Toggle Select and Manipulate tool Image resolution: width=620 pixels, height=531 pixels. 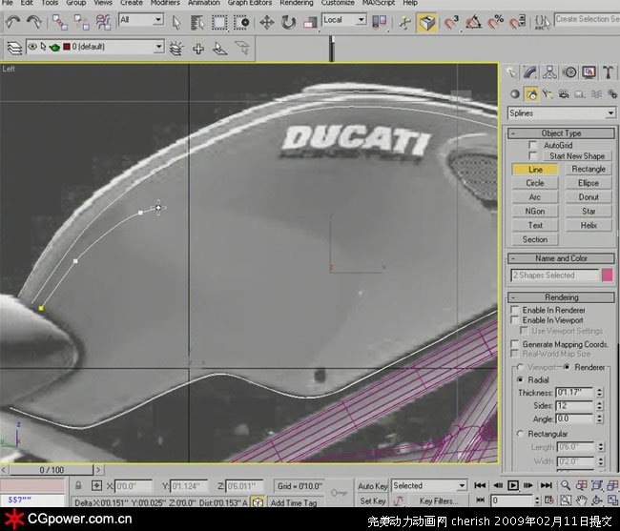tap(404, 23)
